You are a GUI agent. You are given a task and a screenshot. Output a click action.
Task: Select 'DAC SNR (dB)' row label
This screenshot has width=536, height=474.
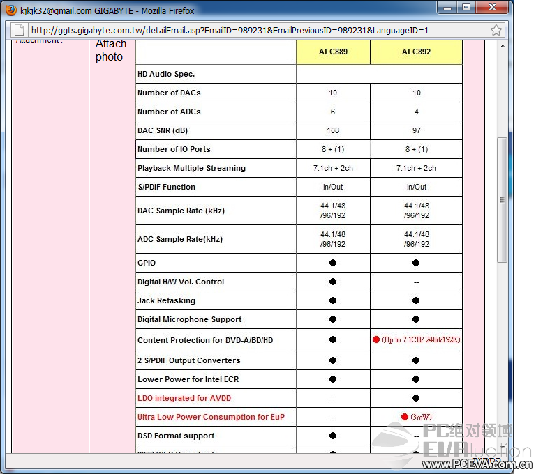tap(163, 130)
